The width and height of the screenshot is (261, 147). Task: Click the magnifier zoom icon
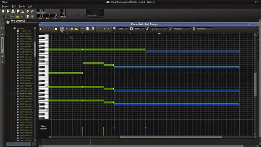click(115, 29)
